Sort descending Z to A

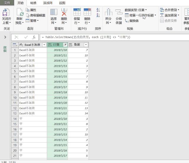(98, 15)
